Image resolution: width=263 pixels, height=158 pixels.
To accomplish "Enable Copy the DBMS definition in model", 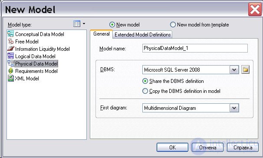I will pos(145,91).
